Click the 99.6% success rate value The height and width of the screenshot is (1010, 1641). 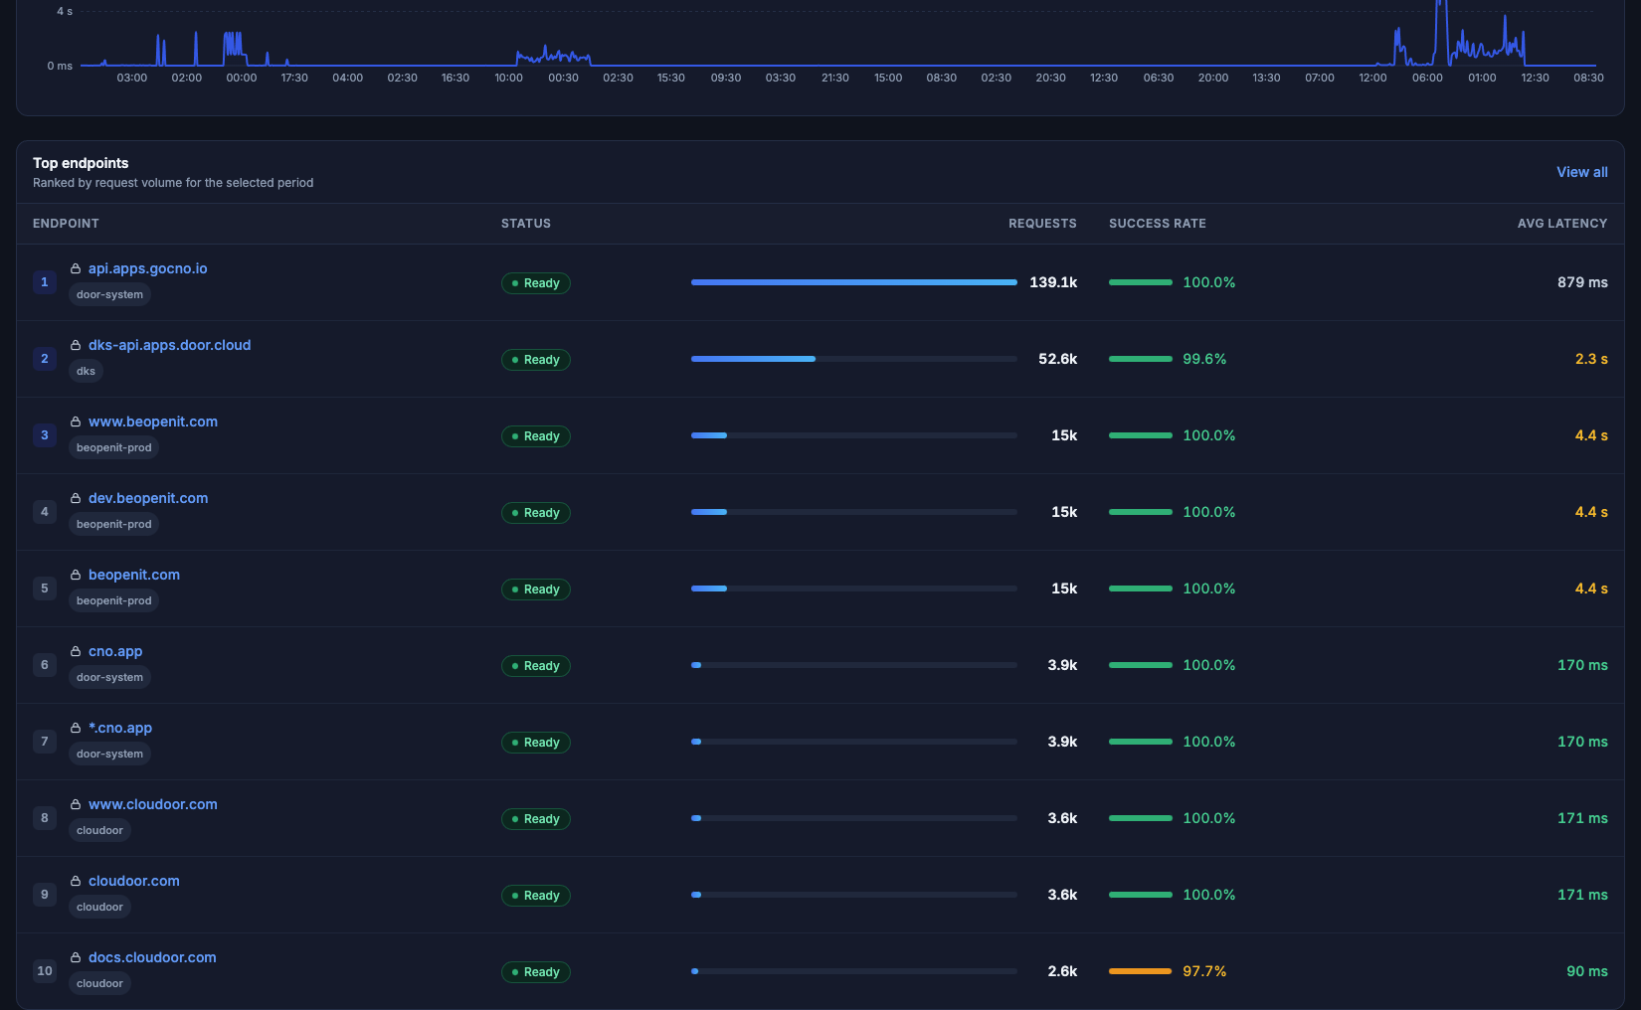pyautogui.click(x=1204, y=359)
